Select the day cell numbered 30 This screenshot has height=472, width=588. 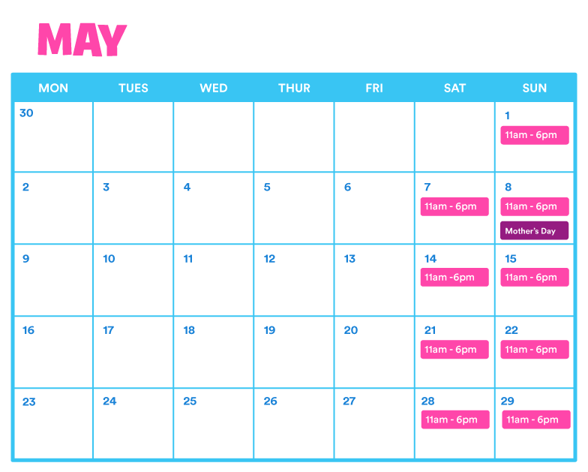54,137
